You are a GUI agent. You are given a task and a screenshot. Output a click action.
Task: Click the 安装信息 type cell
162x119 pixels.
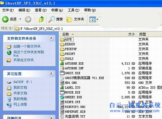click(x=145, y=68)
